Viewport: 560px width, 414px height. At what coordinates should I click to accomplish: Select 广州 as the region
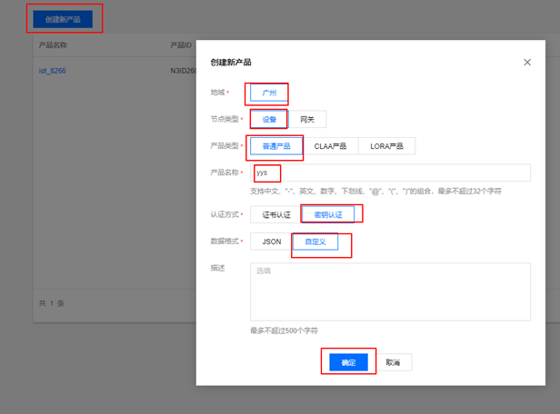click(269, 93)
